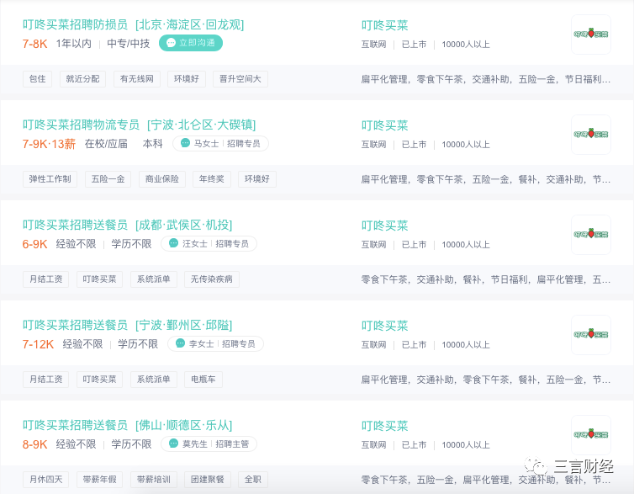
Task: Select the 电瓶车 tag
Action: [x=203, y=379]
